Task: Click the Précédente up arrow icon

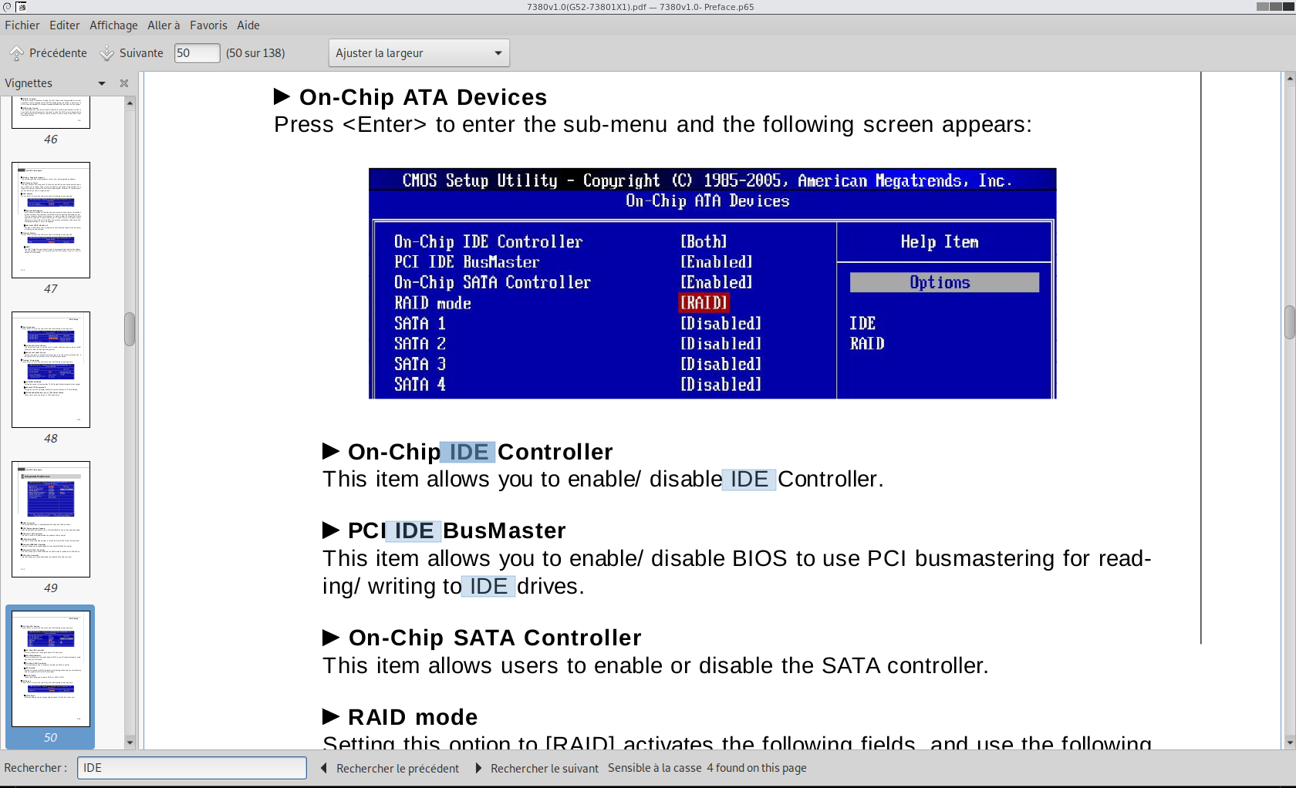Action: click(x=16, y=53)
